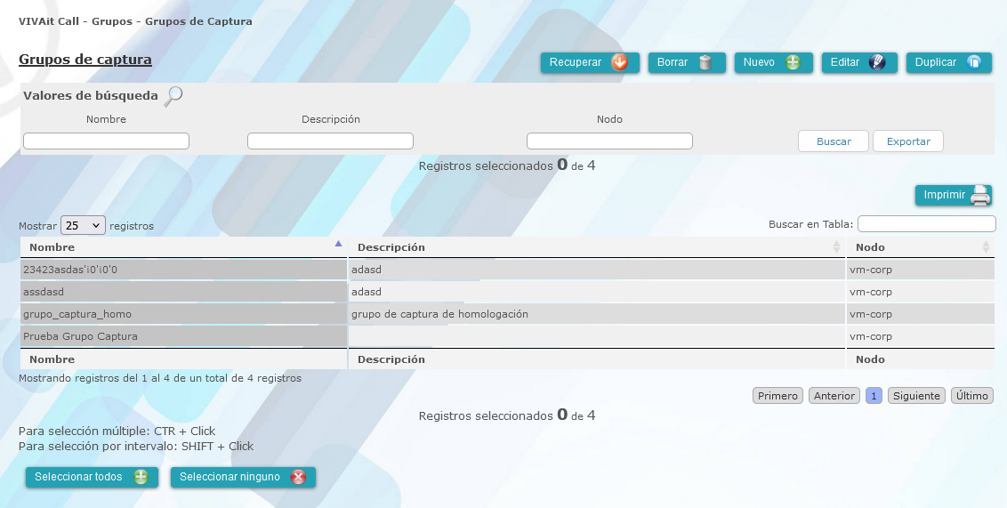Go to the Último page
The width and height of the screenshot is (1007, 508).
tap(972, 396)
